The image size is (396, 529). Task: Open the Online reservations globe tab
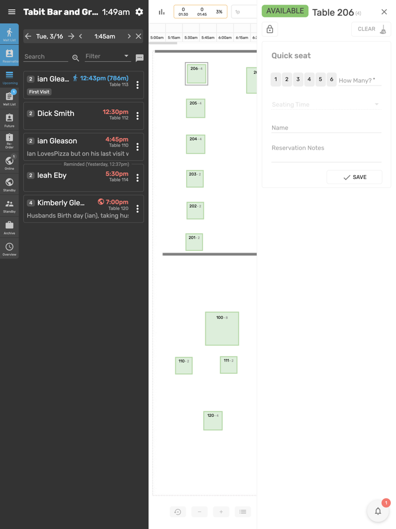point(10,163)
